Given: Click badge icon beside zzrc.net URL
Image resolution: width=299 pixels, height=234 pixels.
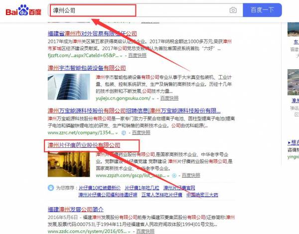Looking at the screenshot, I should tap(124, 133).
